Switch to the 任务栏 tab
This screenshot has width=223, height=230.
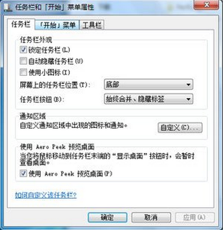[21, 24]
